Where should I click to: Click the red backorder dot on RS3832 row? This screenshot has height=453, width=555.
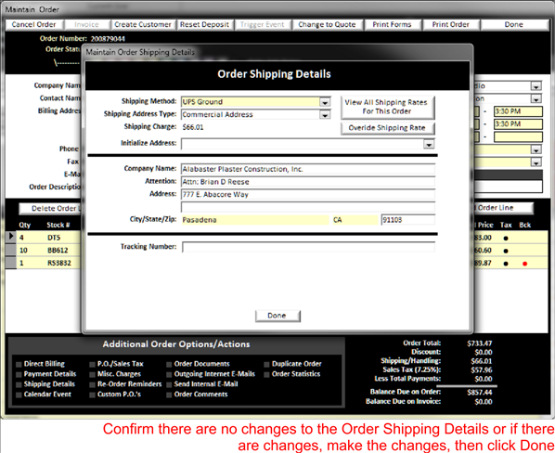(x=525, y=264)
